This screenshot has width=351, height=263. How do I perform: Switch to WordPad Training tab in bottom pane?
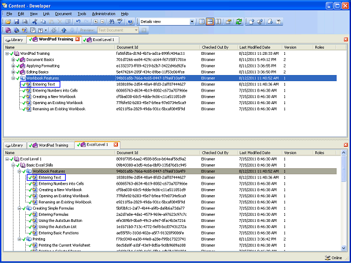pyautogui.click(x=50, y=145)
